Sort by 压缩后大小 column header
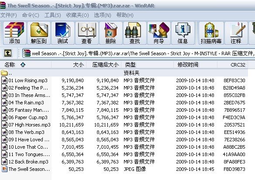255x180 pixels. coord(104,65)
